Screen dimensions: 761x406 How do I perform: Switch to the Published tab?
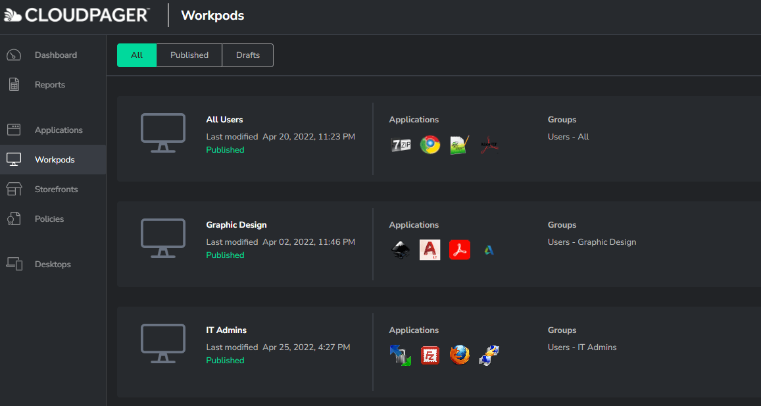(x=189, y=55)
